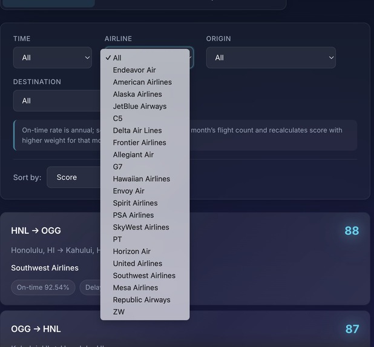Select the C5 airline option
Screen dimensions: 374x347
pyautogui.click(x=145, y=118)
